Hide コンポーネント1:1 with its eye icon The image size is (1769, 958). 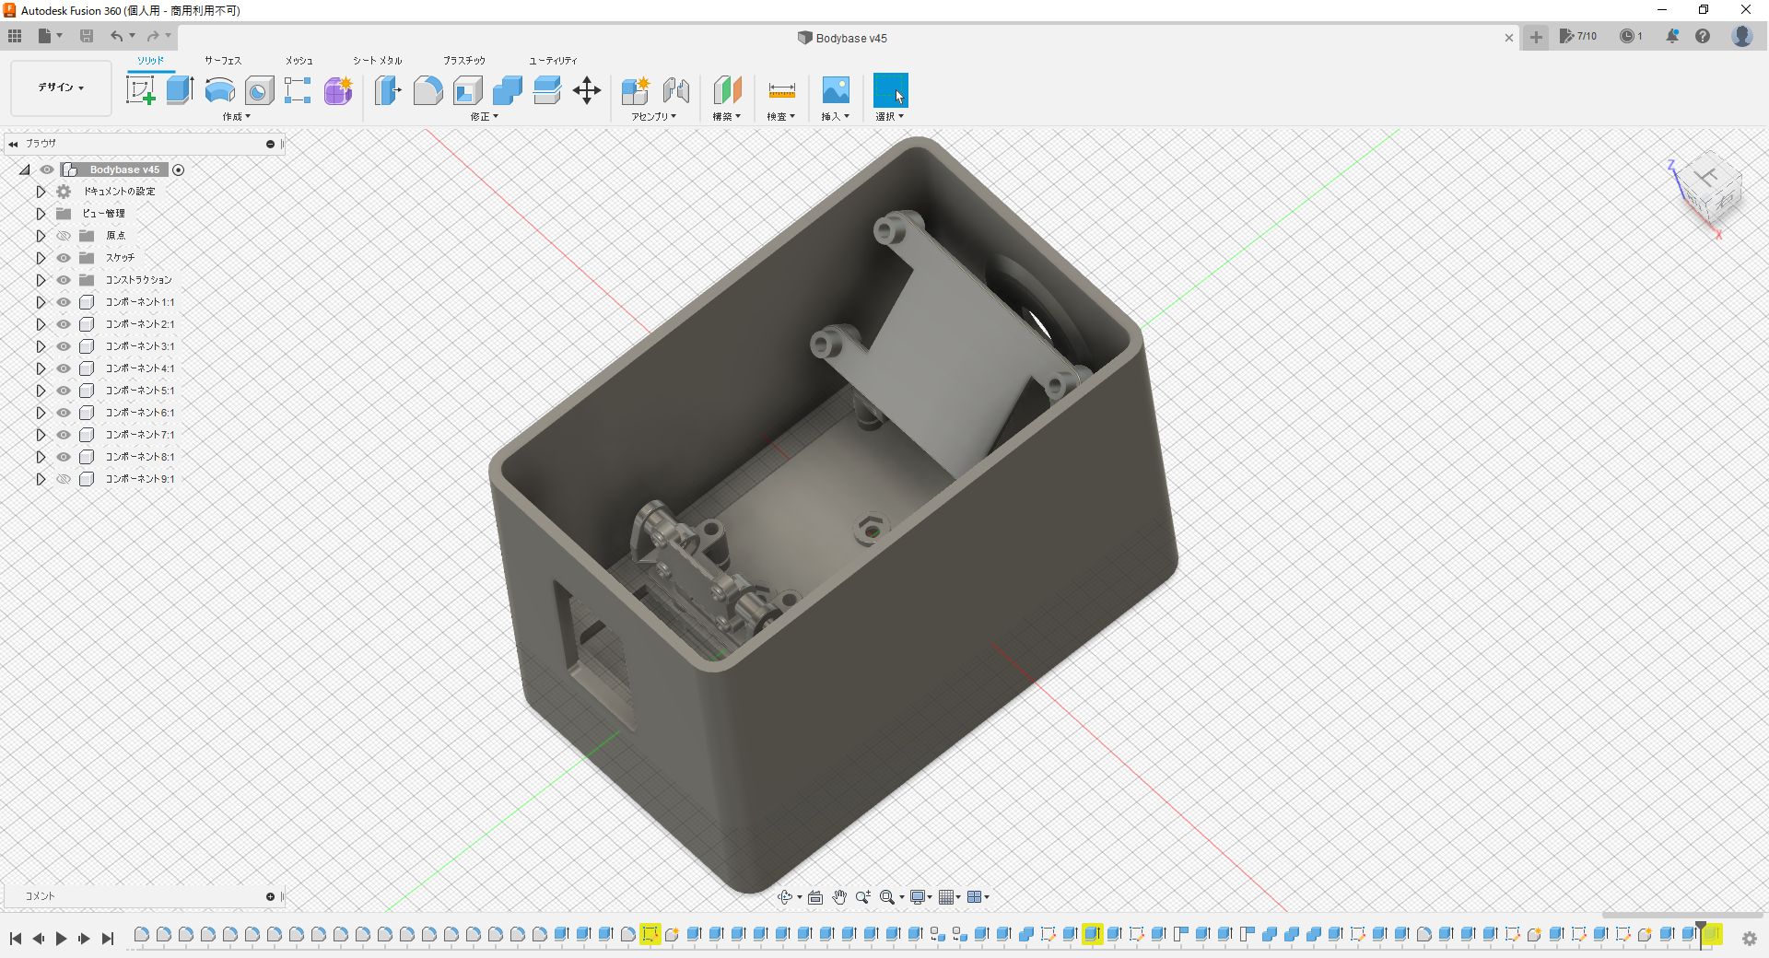64,302
